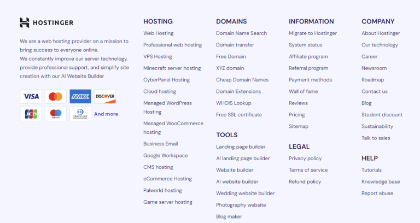Open XYZ domain link

tap(230, 68)
